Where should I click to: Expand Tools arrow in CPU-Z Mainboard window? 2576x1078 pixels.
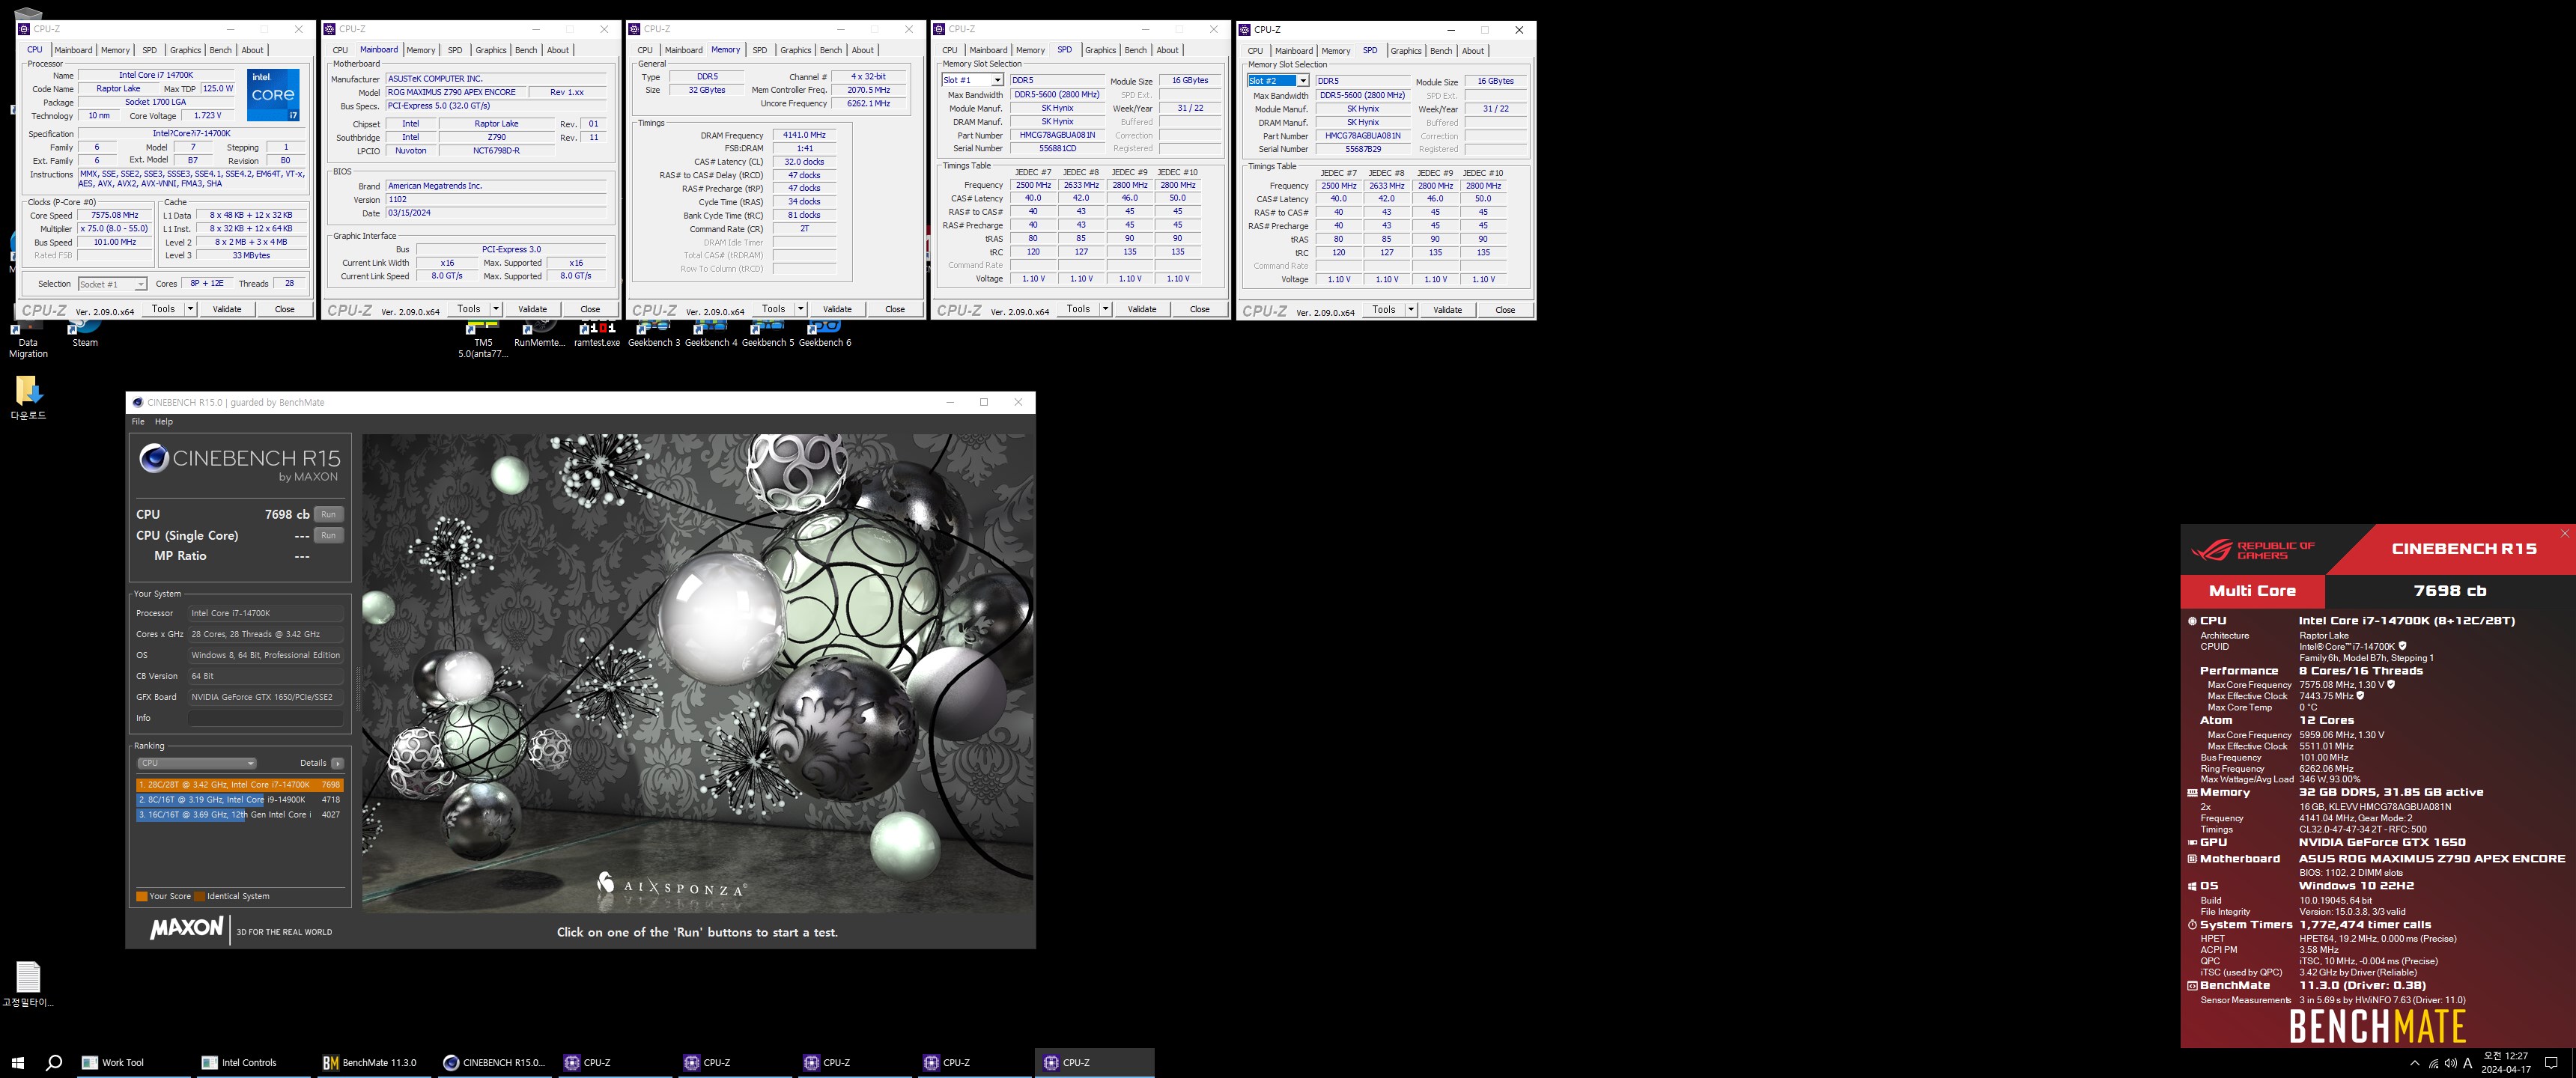coord(496,309)
